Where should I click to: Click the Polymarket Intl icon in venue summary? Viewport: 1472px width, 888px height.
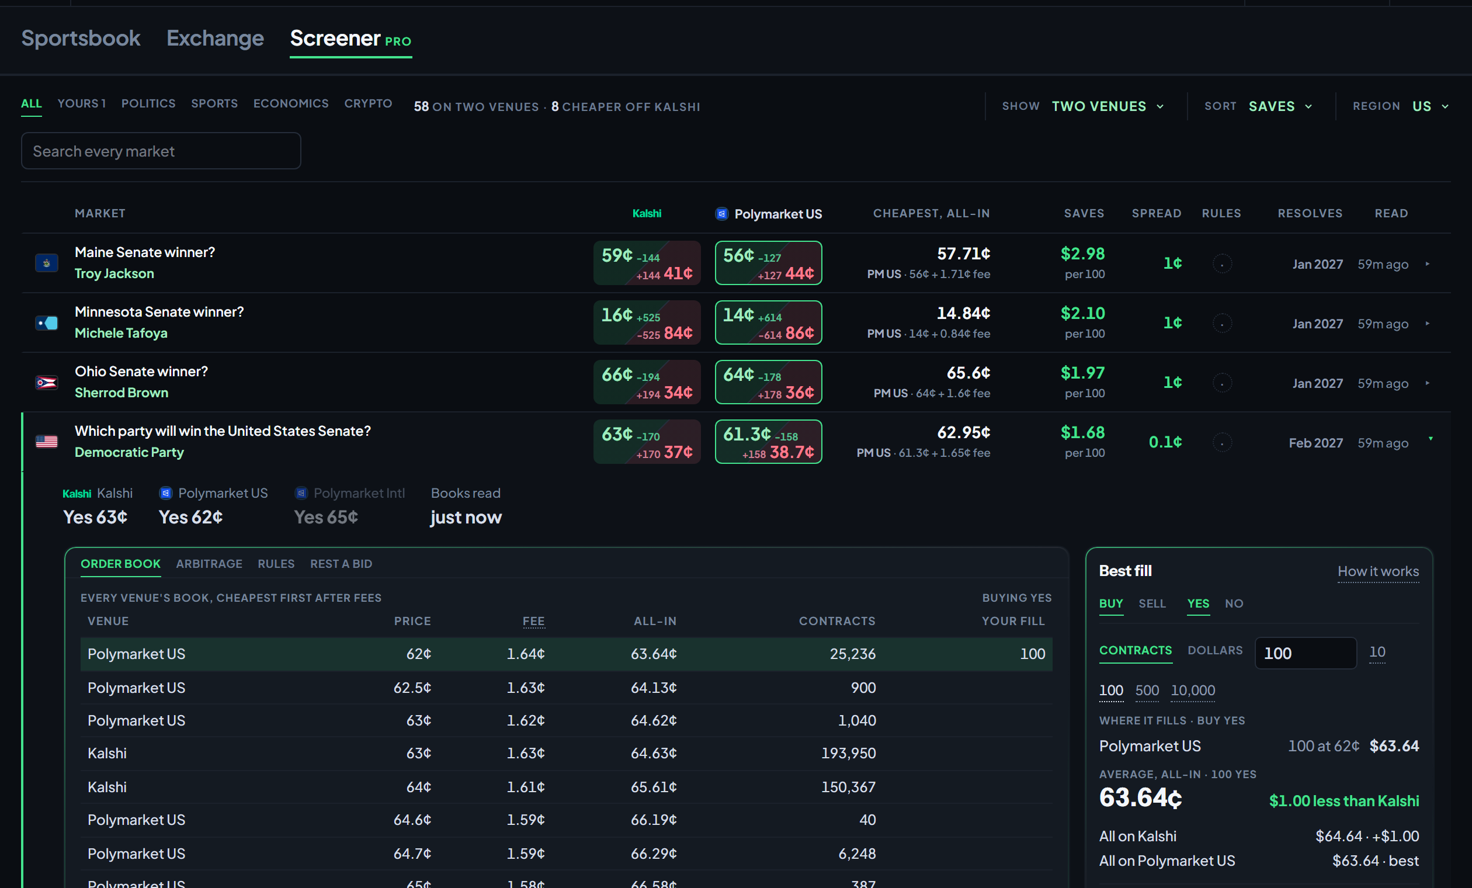pos(301,493)
